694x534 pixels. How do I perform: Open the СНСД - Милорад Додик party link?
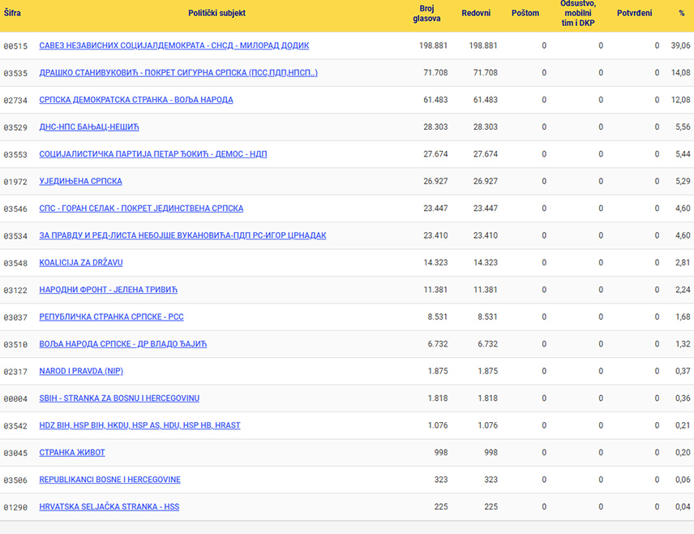click(x=174, y=45)
